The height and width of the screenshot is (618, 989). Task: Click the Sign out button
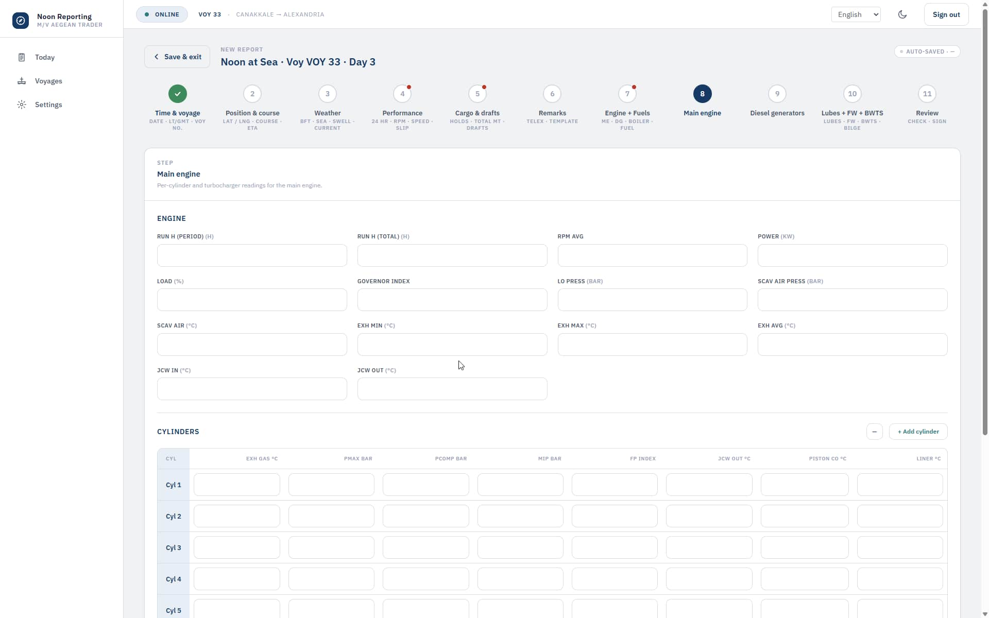[946, 14]
